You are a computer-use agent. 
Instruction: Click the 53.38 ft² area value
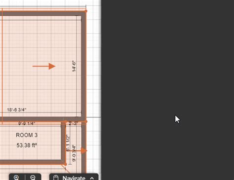click(x=27, y=145)
